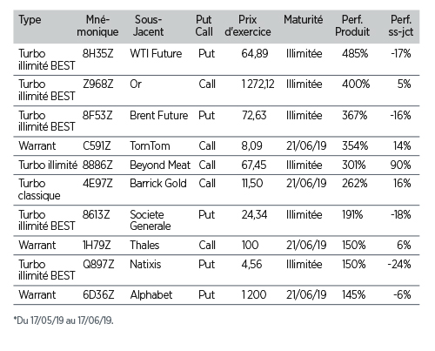Image resolution: width=435 pixels, height=351 pixels.
Task: Select the Perf. Produit header
Action: [x=352, y=26]
